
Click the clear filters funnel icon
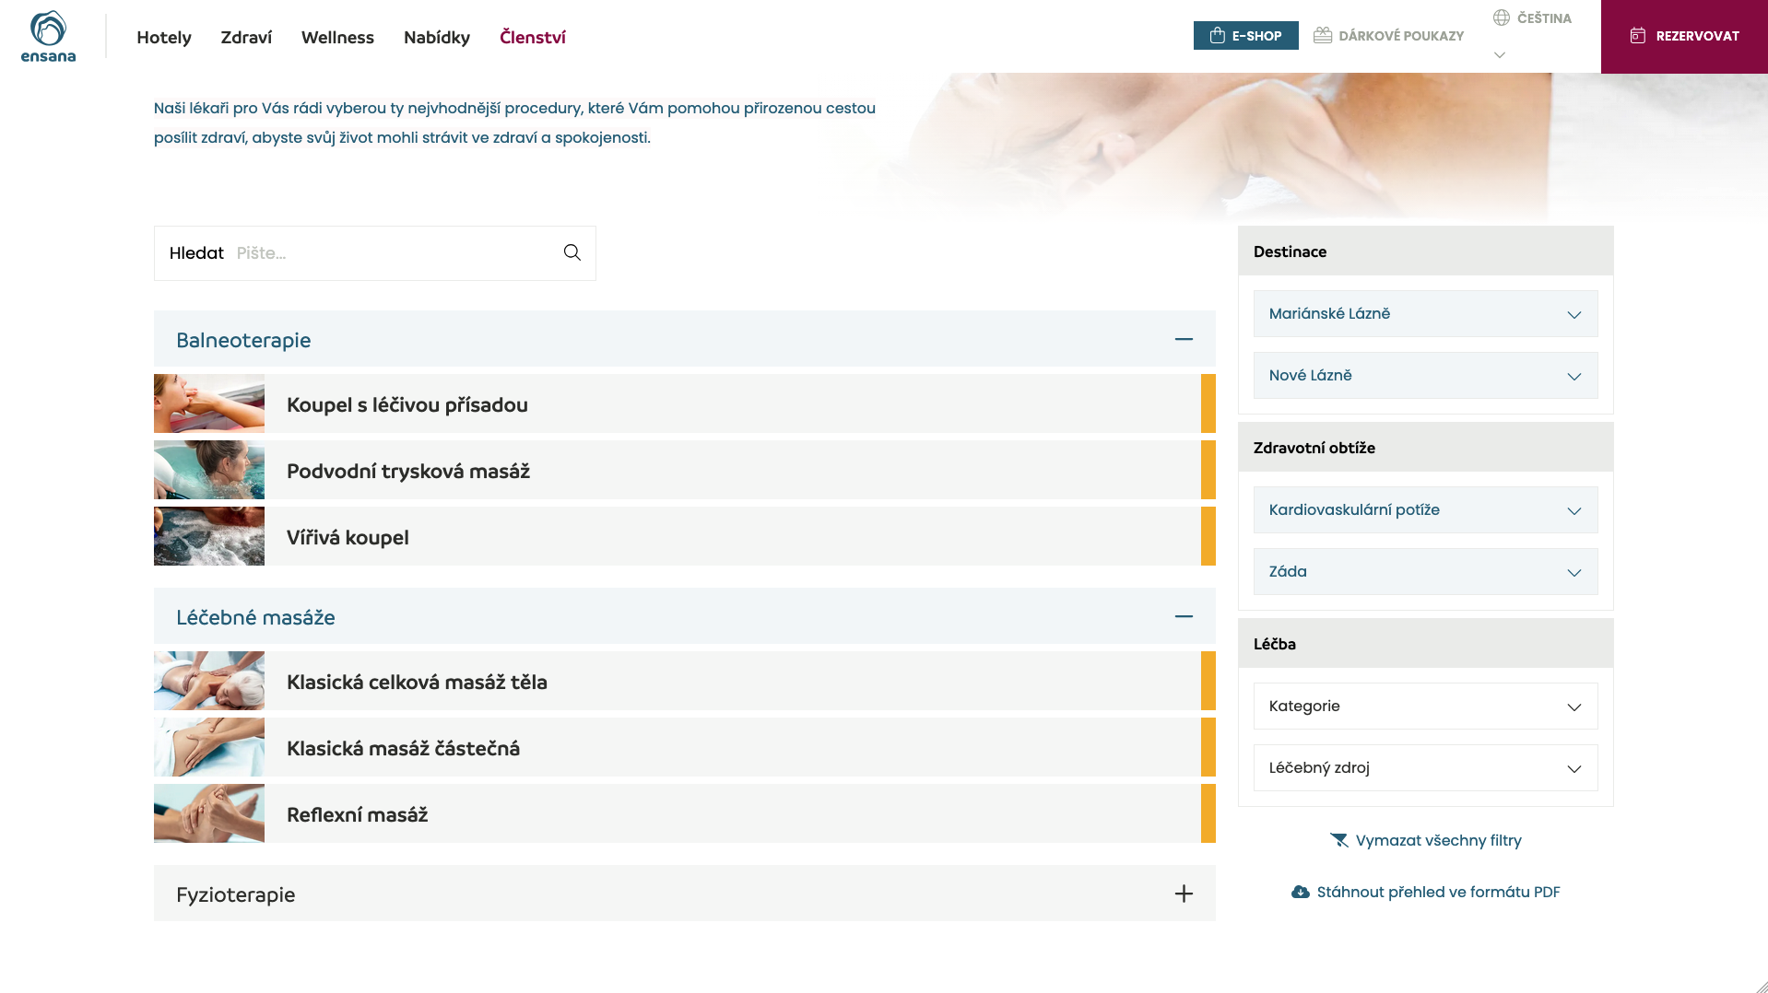tap(1338, 840)
